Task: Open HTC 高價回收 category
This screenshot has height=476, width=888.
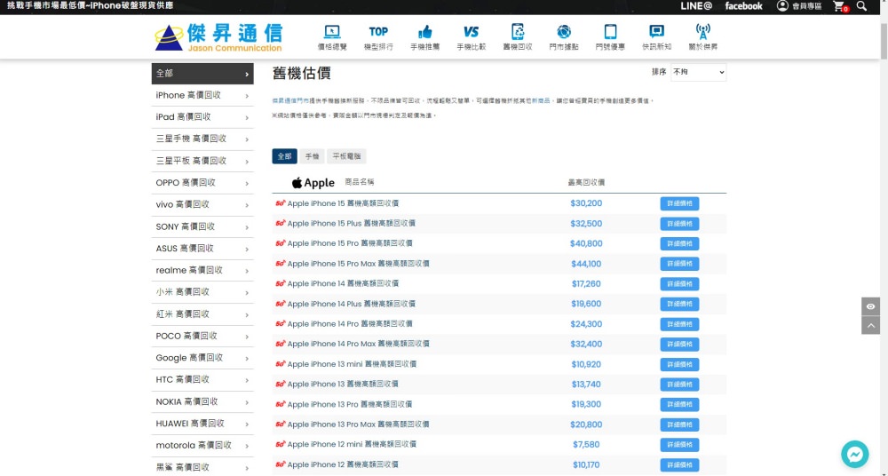Action: (202, 380)
